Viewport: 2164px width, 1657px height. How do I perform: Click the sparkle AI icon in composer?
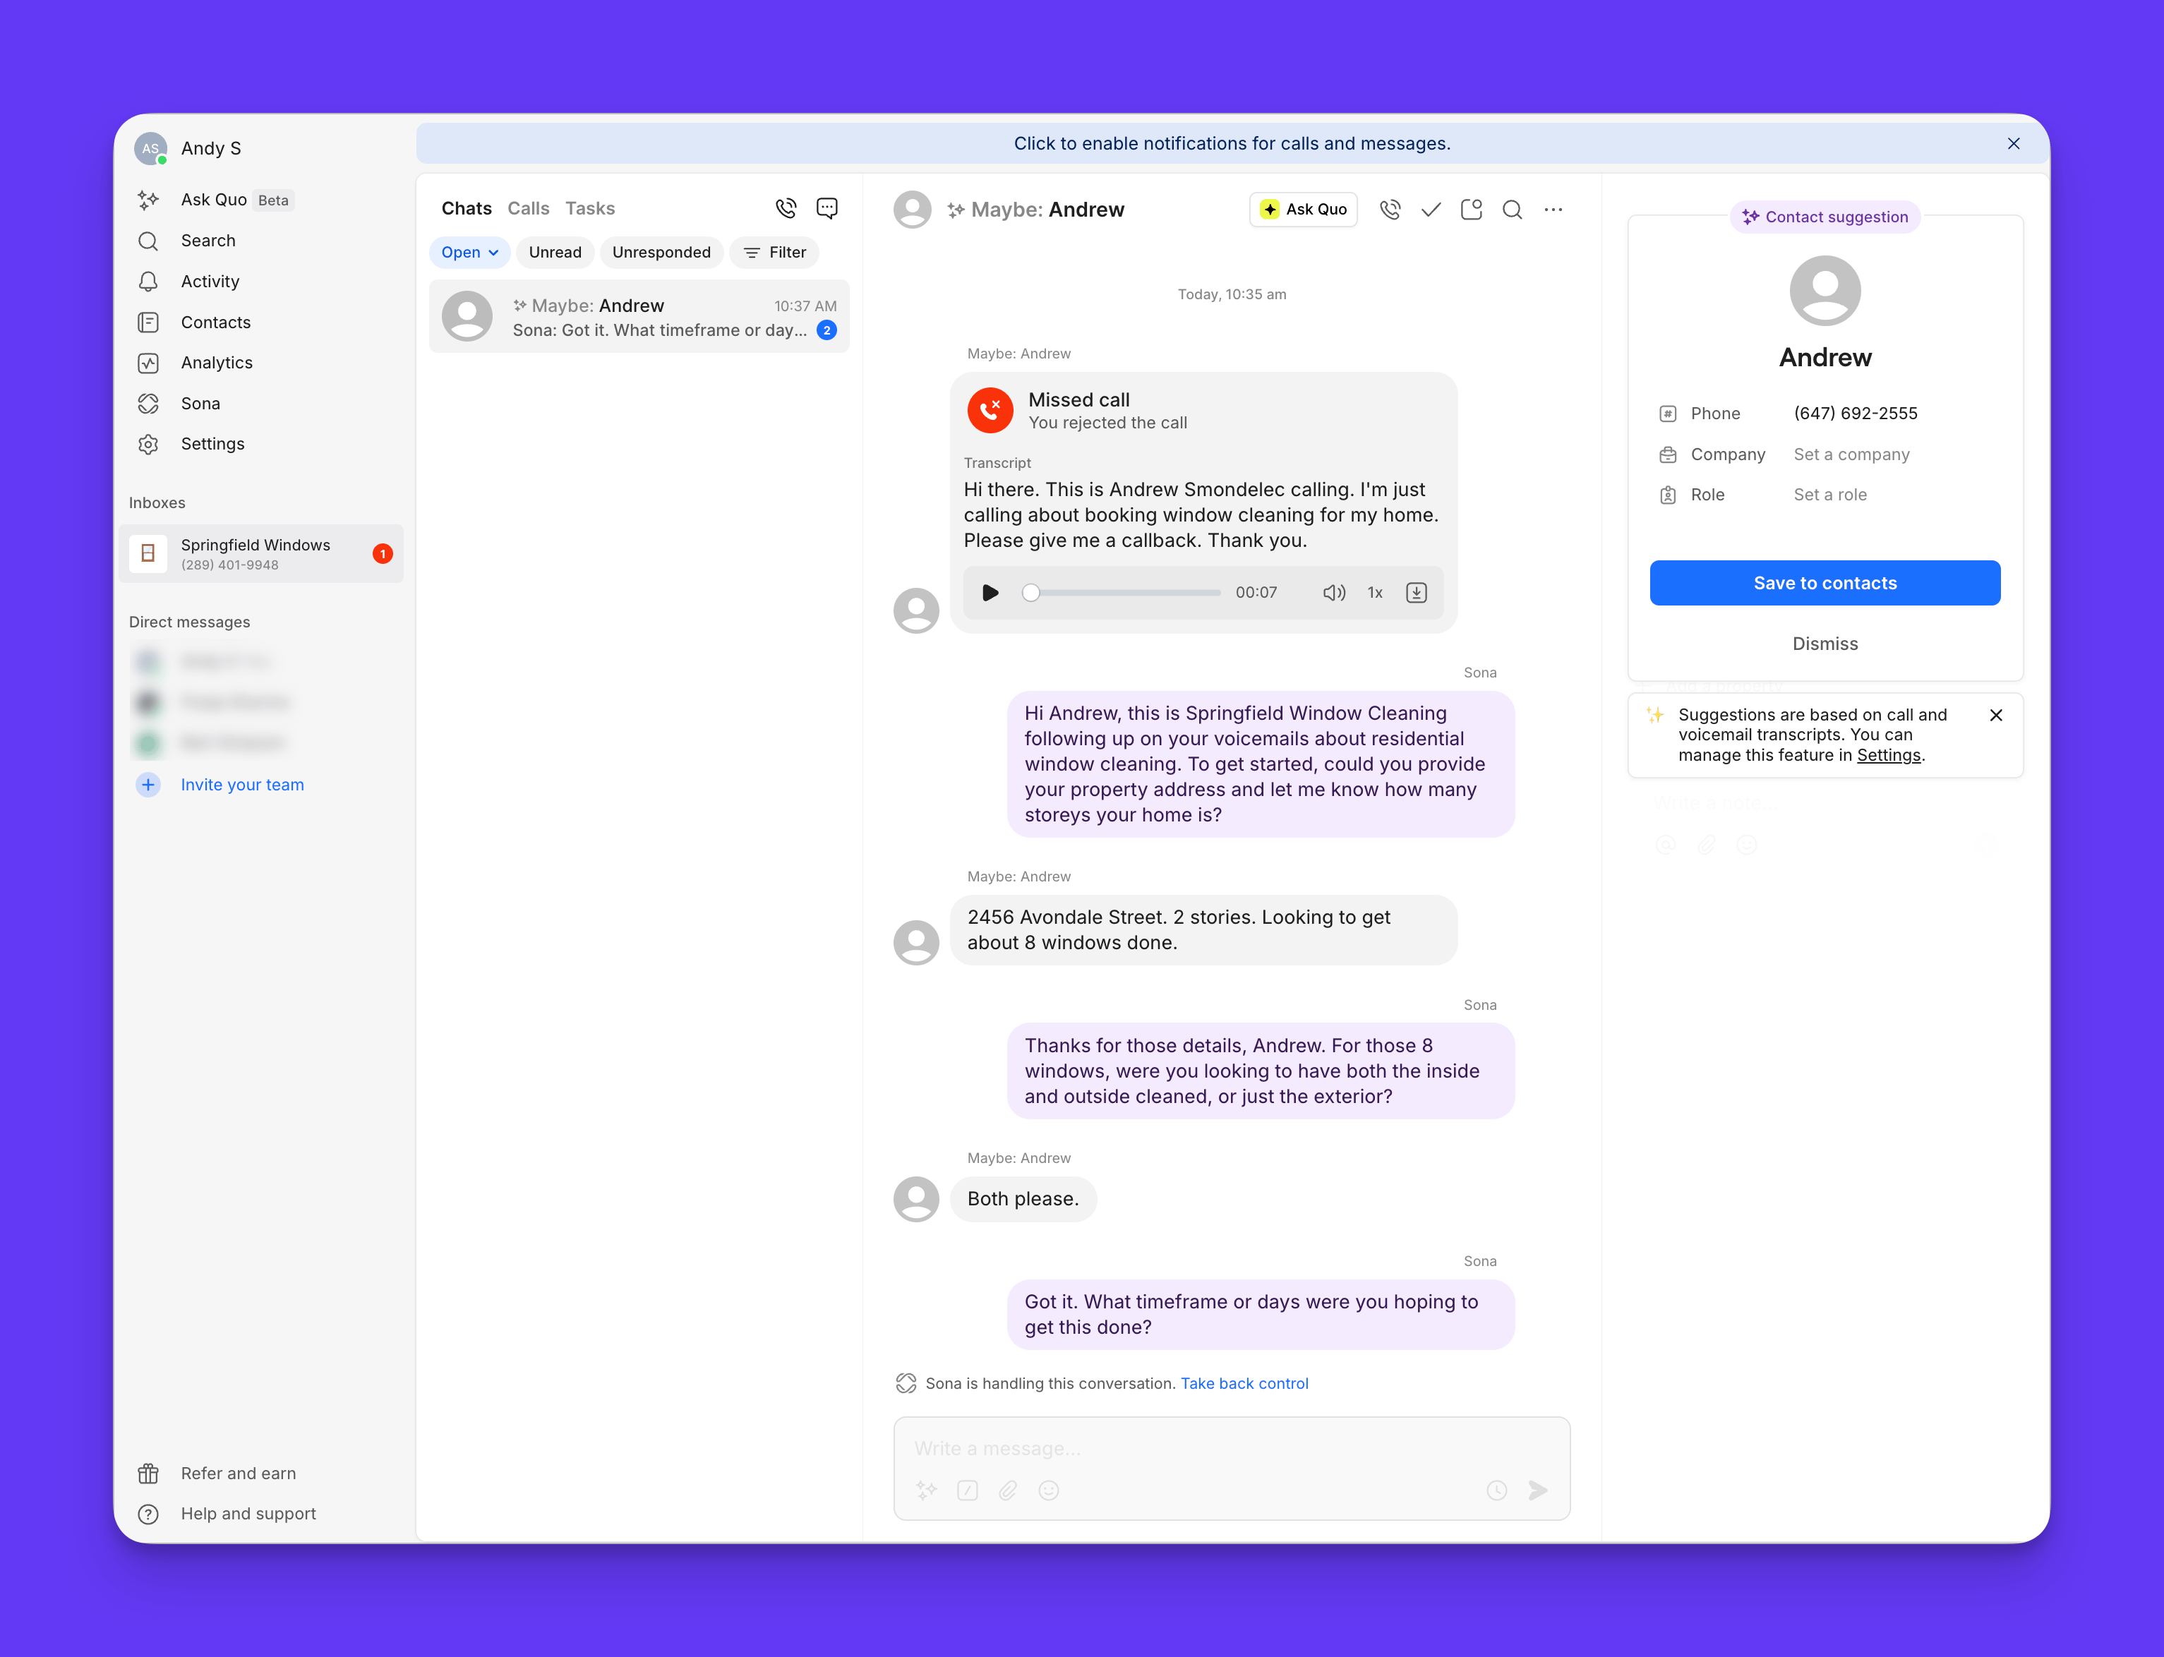[926, 1490]
